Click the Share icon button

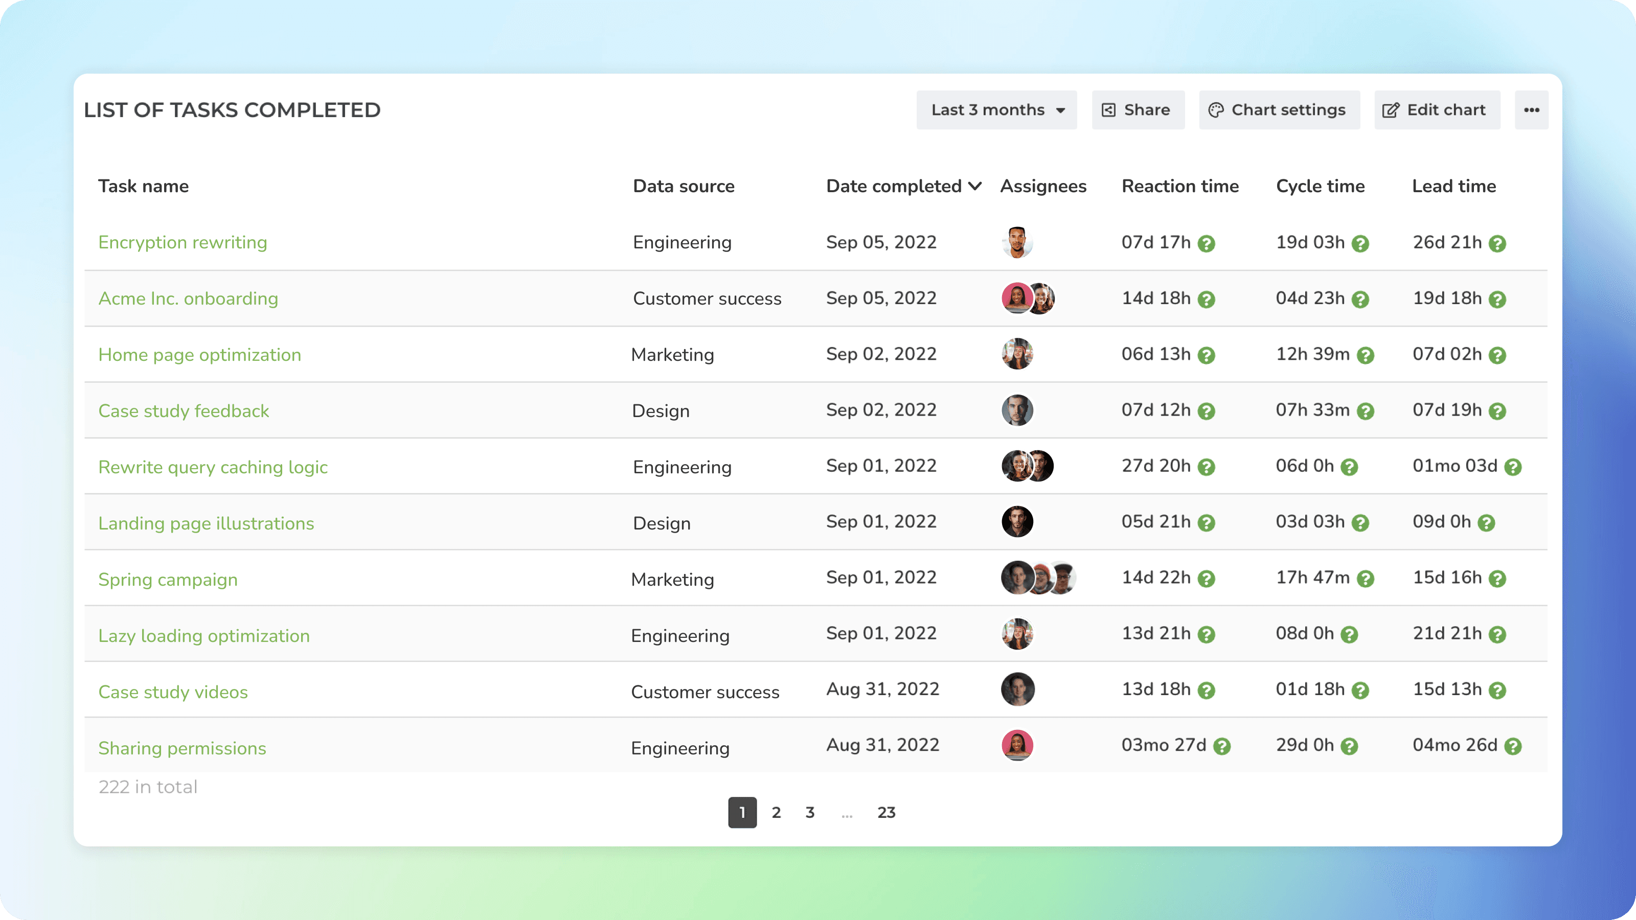coord(1138,110)
